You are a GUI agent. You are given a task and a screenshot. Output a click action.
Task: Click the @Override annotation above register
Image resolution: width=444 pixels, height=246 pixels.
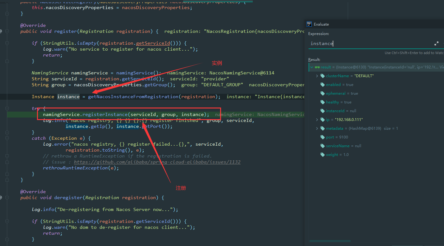pos(33,25)
